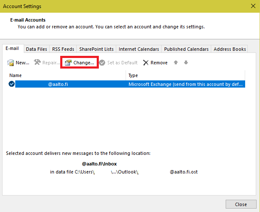Viewport: 260px width, 212px height.
Task: Click the Remove X icon
Action: pos(146,63)
